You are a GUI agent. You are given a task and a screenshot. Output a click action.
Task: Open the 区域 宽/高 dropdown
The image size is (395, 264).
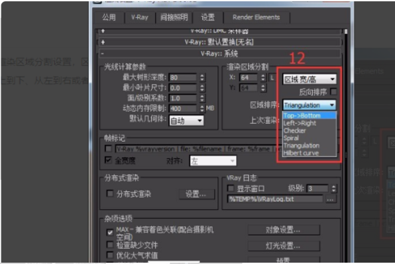click(310, 79)
